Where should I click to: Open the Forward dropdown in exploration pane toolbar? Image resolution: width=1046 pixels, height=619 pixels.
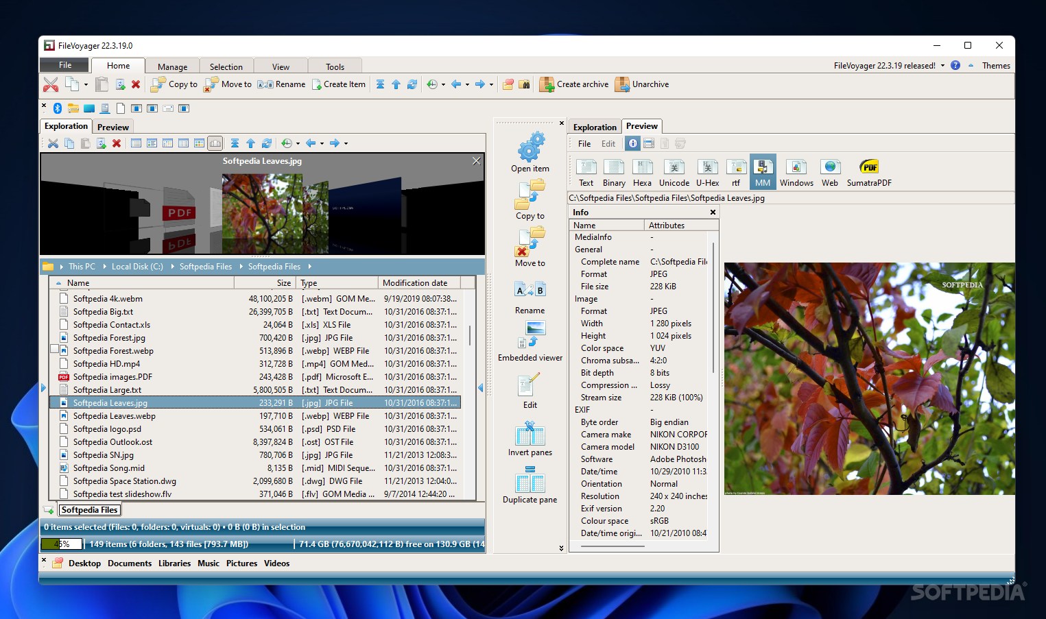[x=346, y=143]
